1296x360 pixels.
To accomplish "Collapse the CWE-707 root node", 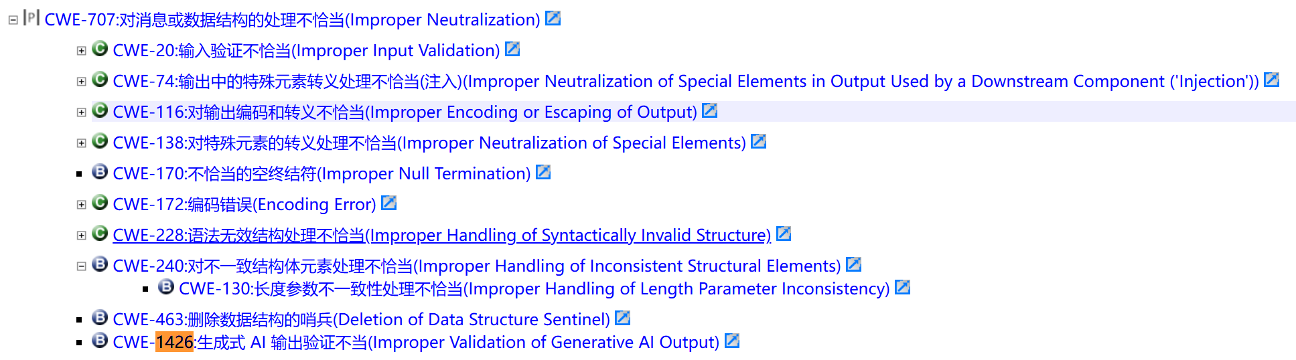I will 13,20.
